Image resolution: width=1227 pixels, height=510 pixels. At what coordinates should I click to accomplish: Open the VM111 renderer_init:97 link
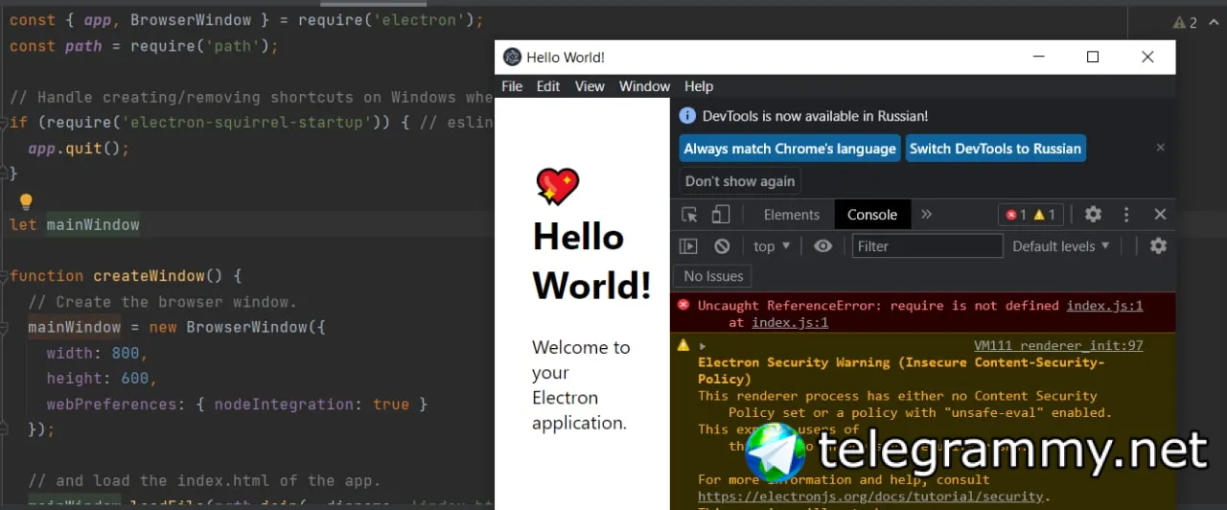(x=1058, y=345)
